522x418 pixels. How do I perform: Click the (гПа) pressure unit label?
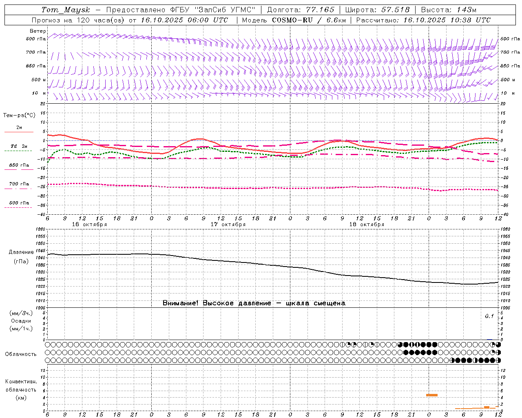click(x=21, y=261)
